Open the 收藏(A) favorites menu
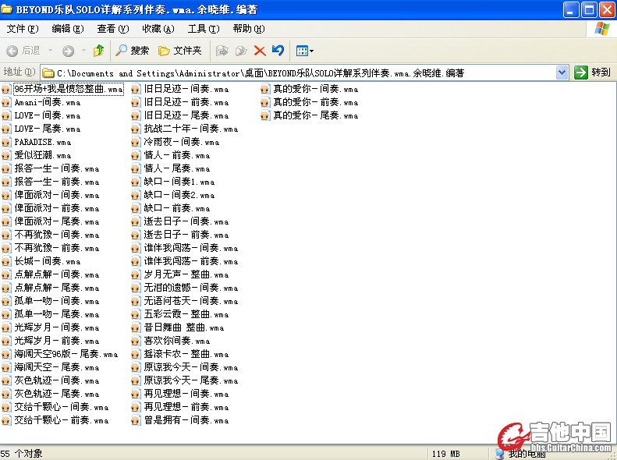Screen dimensions: 617x460 pos(158,29)
